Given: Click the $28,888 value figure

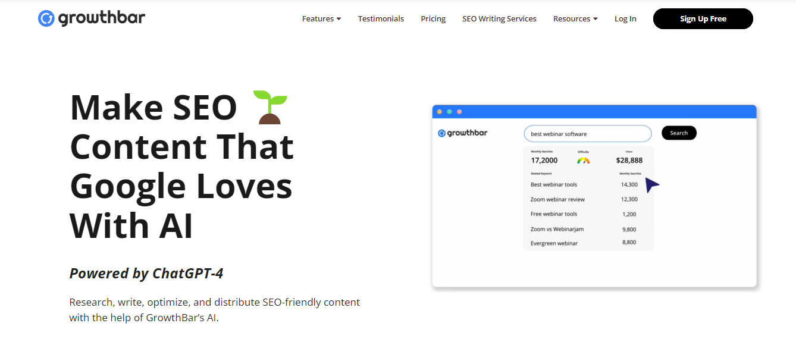Looking at the screenshot, I should [x=629, y=160].
